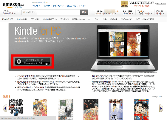
Task: Select the ジャンル一覧 tab
Action: point(126,19)
